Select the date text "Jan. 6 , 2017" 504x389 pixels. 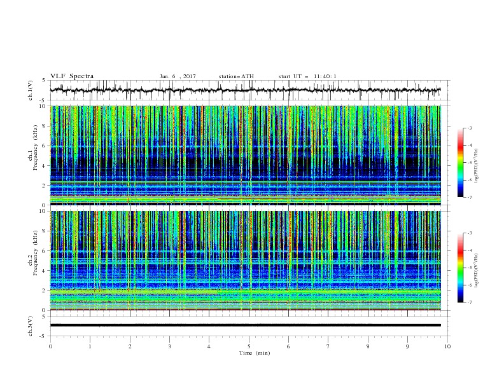pyautogui.click(x=178, y=76)
